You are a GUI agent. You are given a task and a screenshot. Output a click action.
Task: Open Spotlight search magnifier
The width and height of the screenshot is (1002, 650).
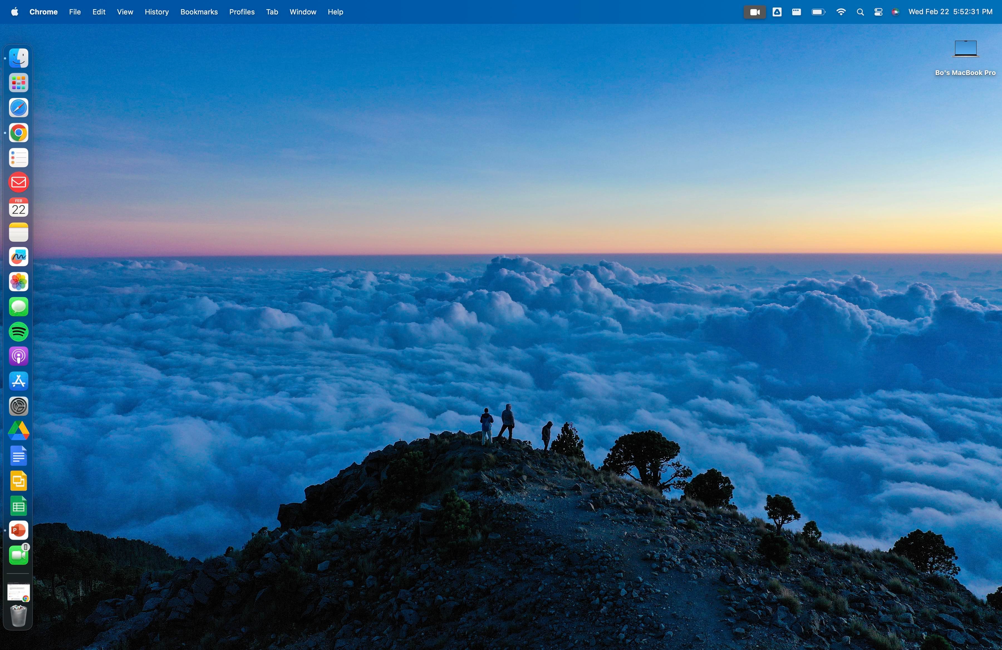point(860,12)
